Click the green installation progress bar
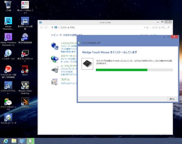The image size is (182, 144). pos(122,70)
